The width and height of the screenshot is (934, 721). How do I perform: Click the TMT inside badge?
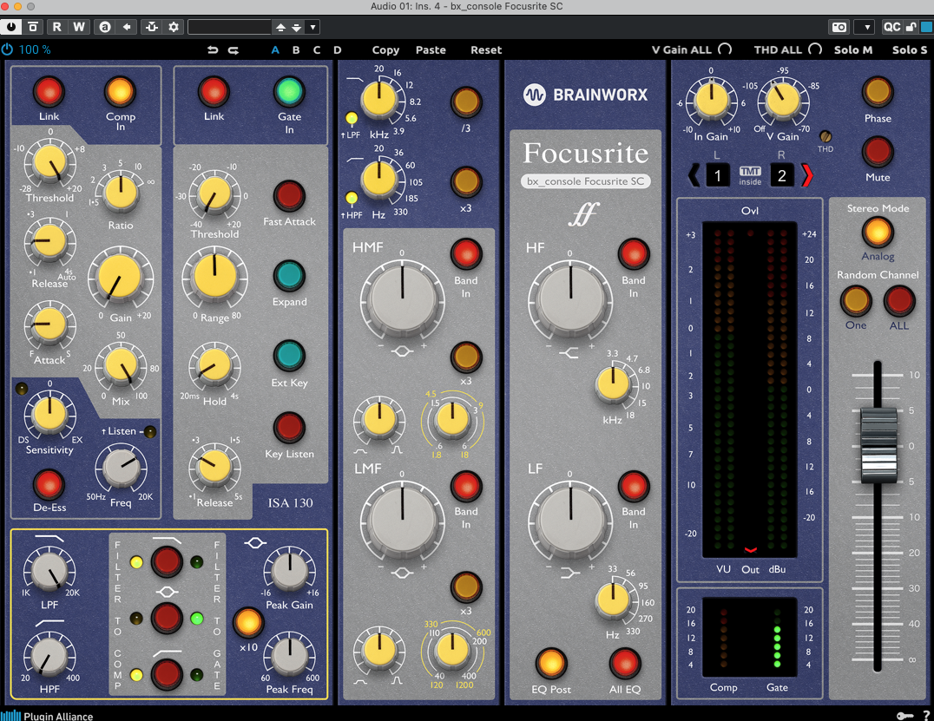point(750,175)
